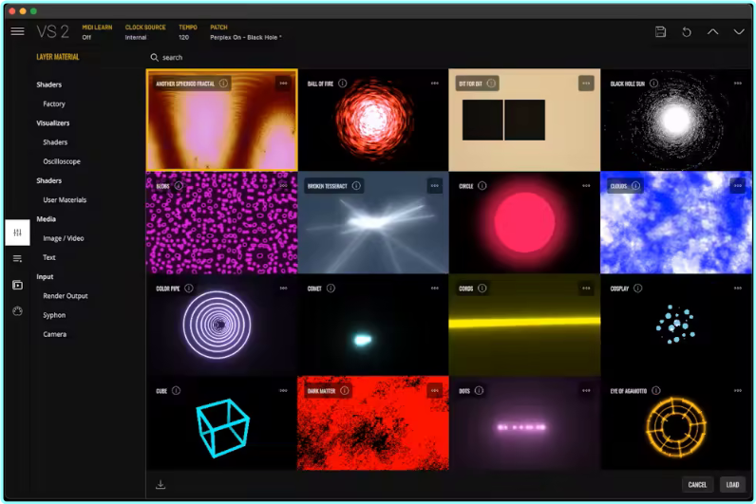Screen dimensions: 756x504
Task: Click the revert/undo patch icon
Action: (687, 32)
